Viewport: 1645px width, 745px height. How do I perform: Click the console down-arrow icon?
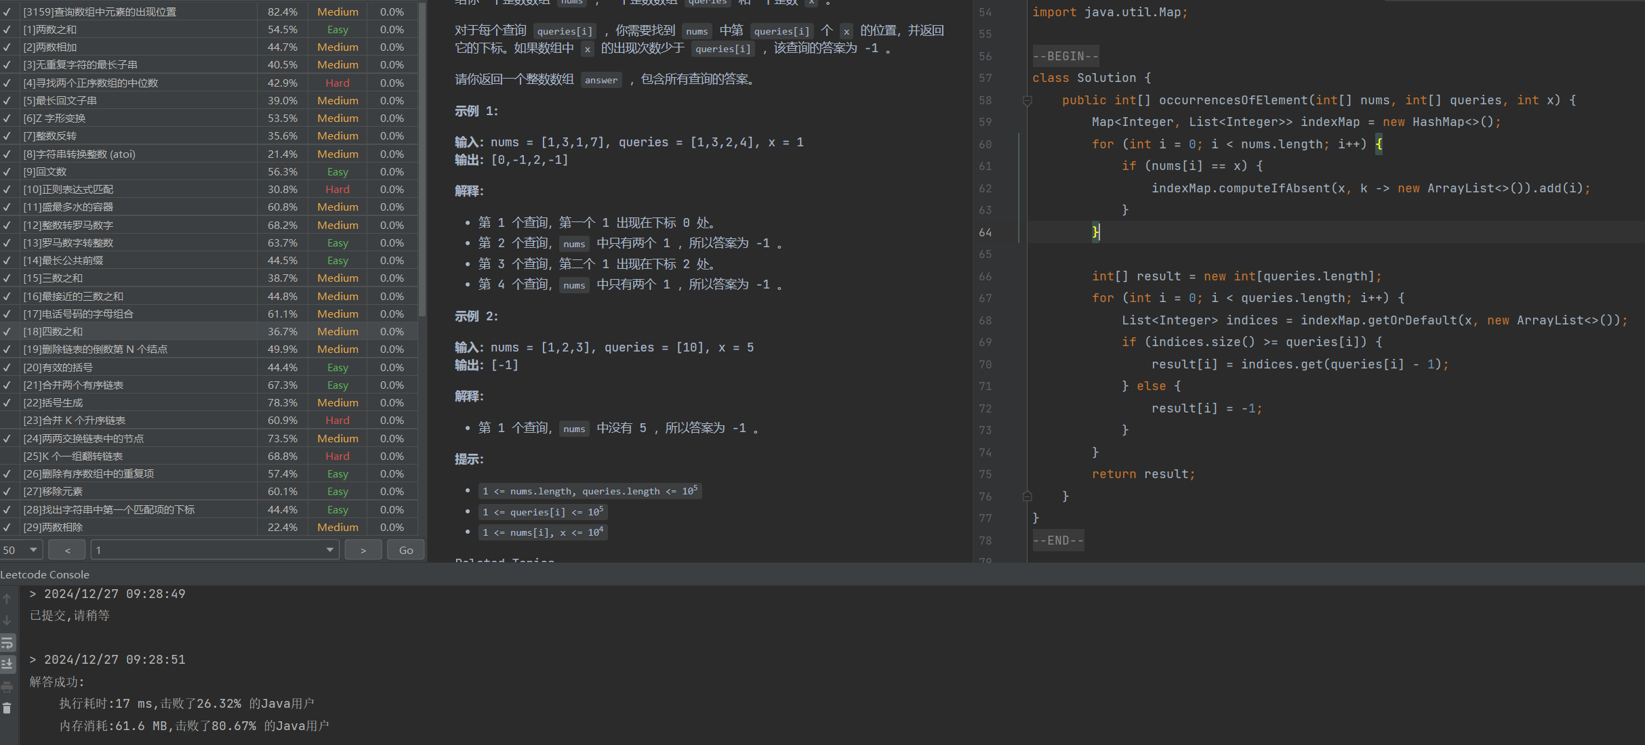(7, 620)
